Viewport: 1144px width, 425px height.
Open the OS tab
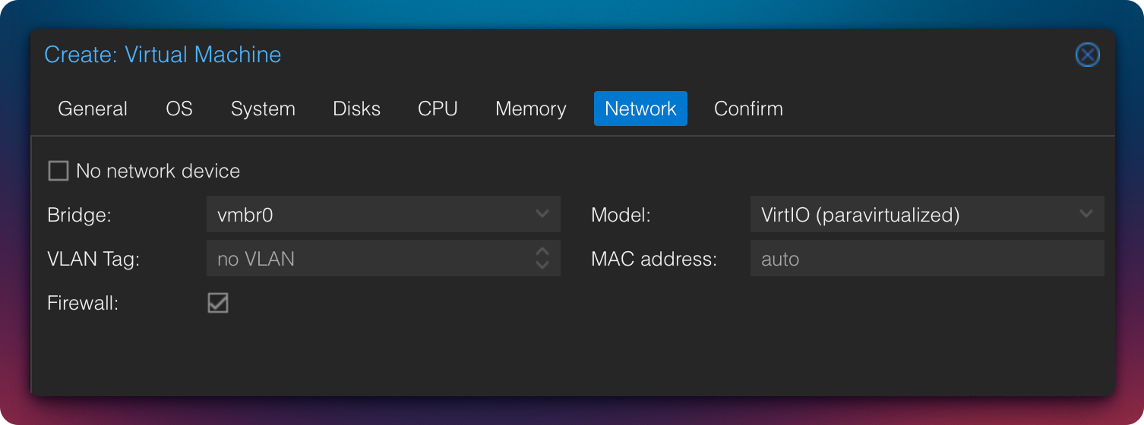click(179, 109)
